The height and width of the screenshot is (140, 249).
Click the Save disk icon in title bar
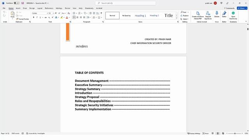pos(23,3)
